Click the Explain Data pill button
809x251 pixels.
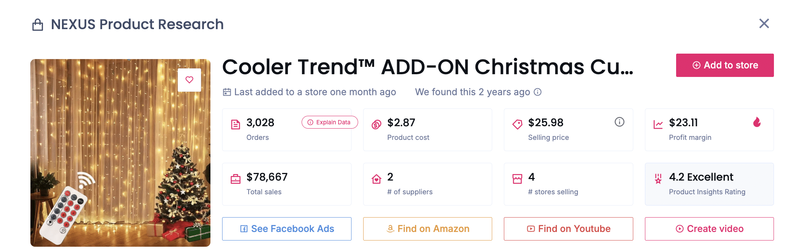coord(329,122)
